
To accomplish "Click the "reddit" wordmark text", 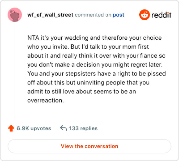I will [161, 15].
